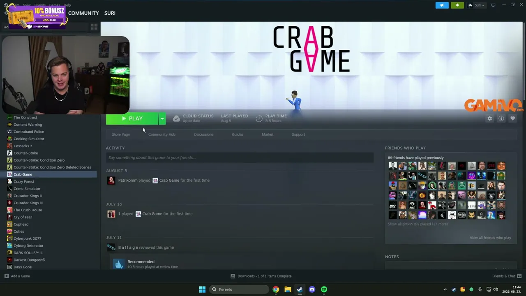
Task: Open the Friends & Chat icon
Action: pos(519,276)
